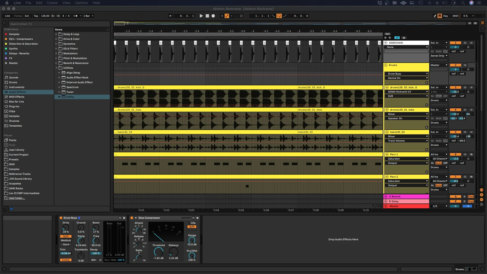Screen dimensions: 487x274
Task: Open Sends Only output dropdown
Action: pyautogui.click(x=439, y=56)
